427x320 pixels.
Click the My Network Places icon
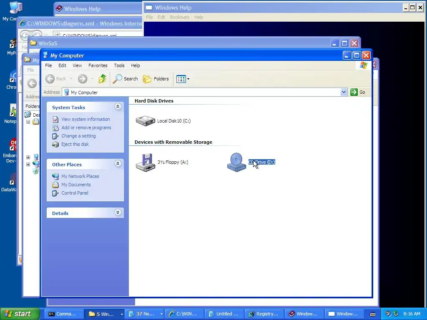click(x=55, y=177)
